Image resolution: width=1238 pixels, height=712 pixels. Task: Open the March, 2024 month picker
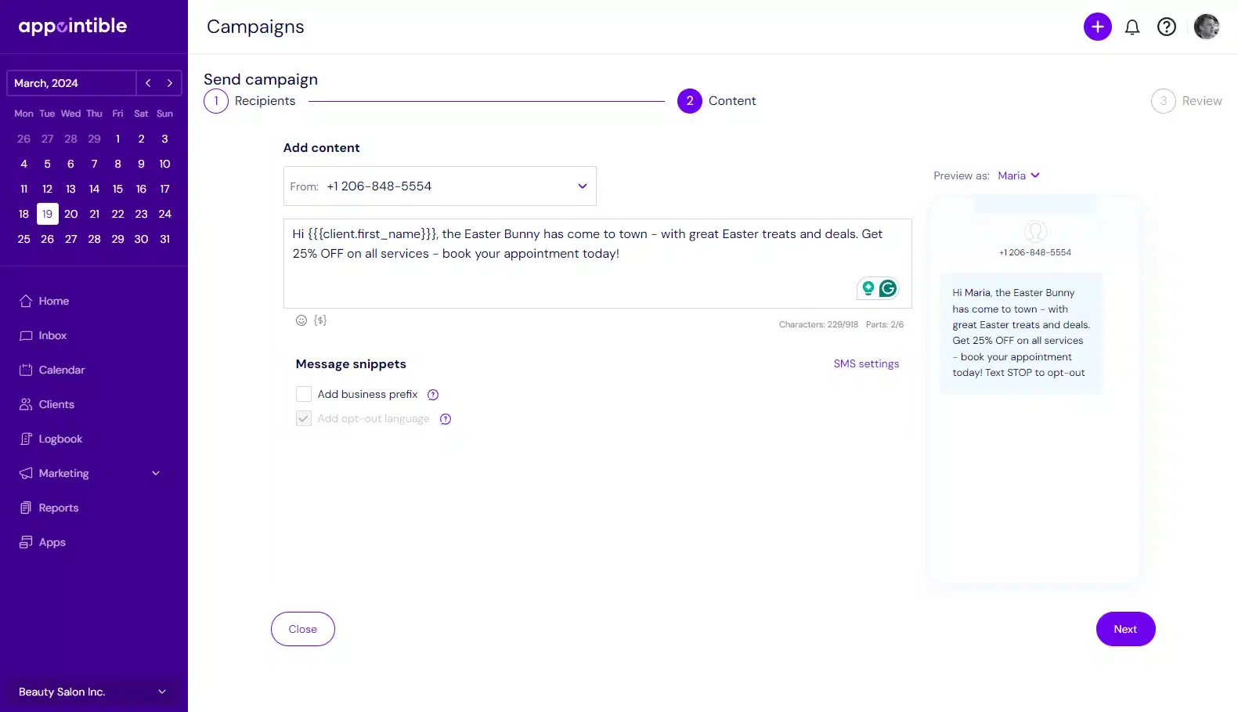point(71,83)
